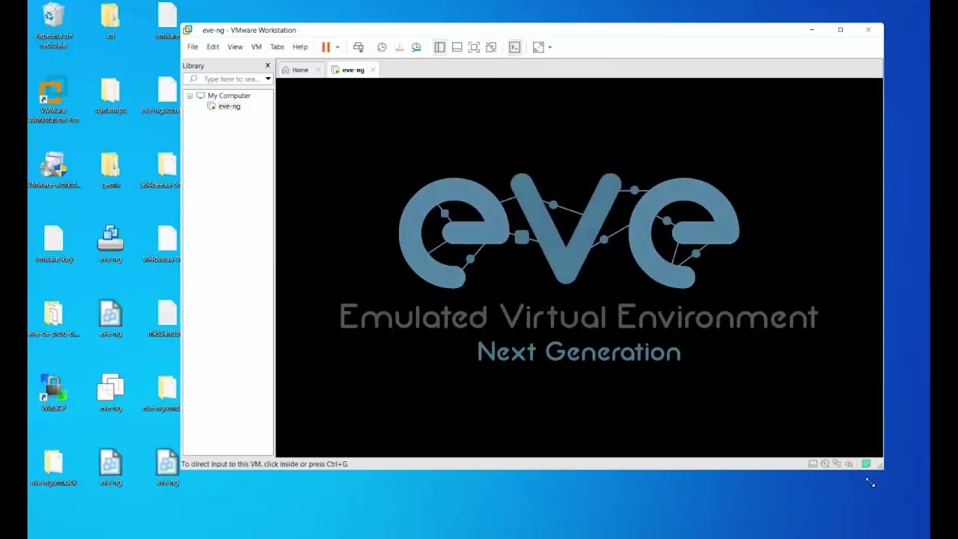Toggle the console view button

[514, 47]
